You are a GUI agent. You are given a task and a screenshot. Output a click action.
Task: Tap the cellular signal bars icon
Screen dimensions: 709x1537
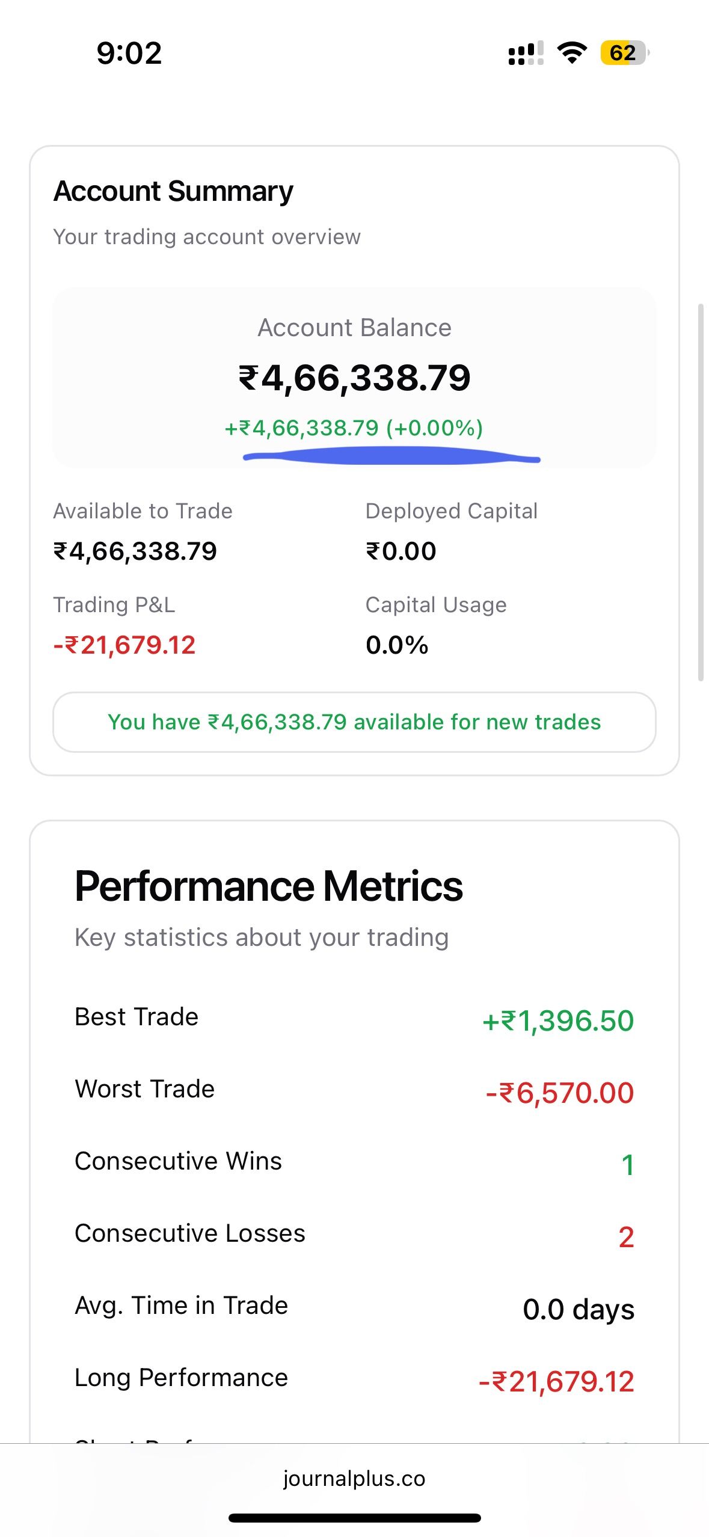tap(526, 53)
